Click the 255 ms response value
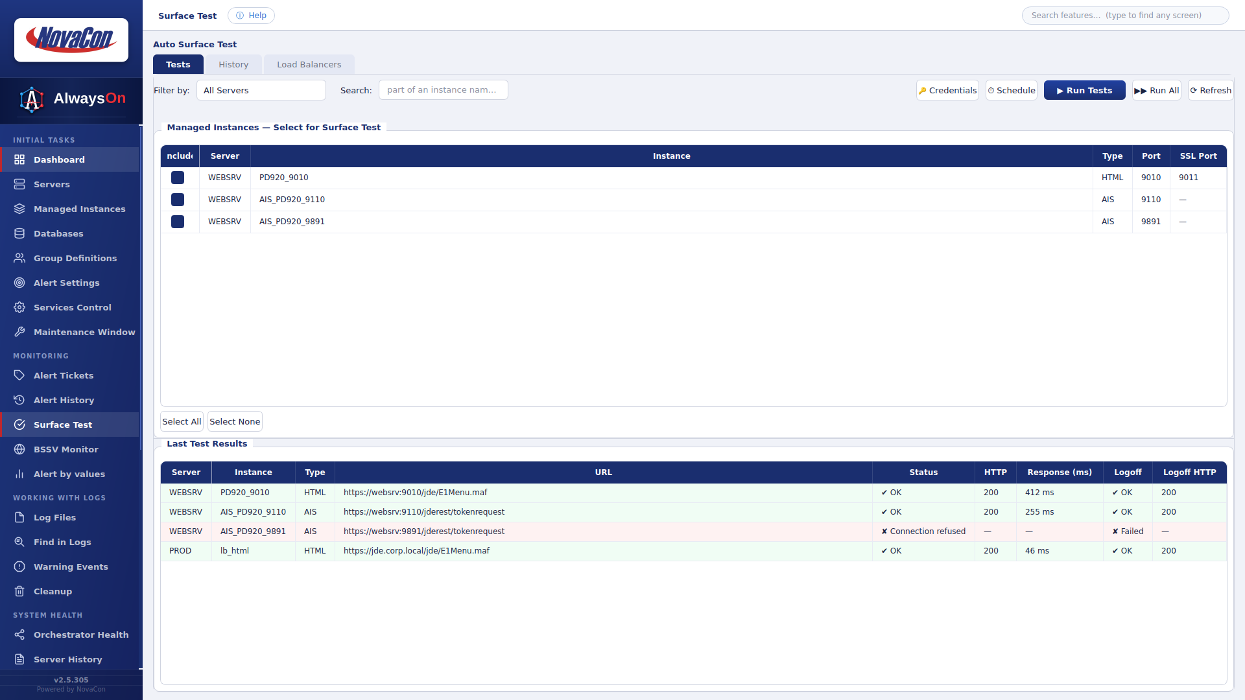 [1039, 512]
